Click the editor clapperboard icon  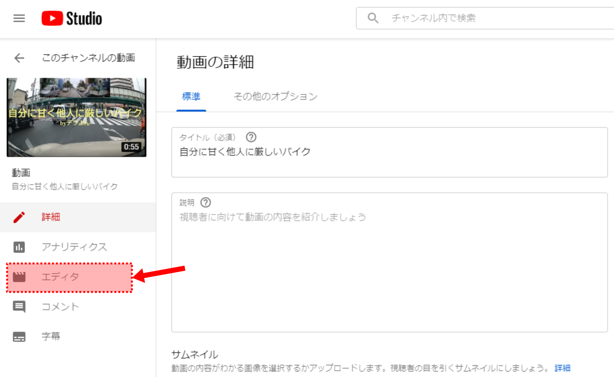(19, 277)
